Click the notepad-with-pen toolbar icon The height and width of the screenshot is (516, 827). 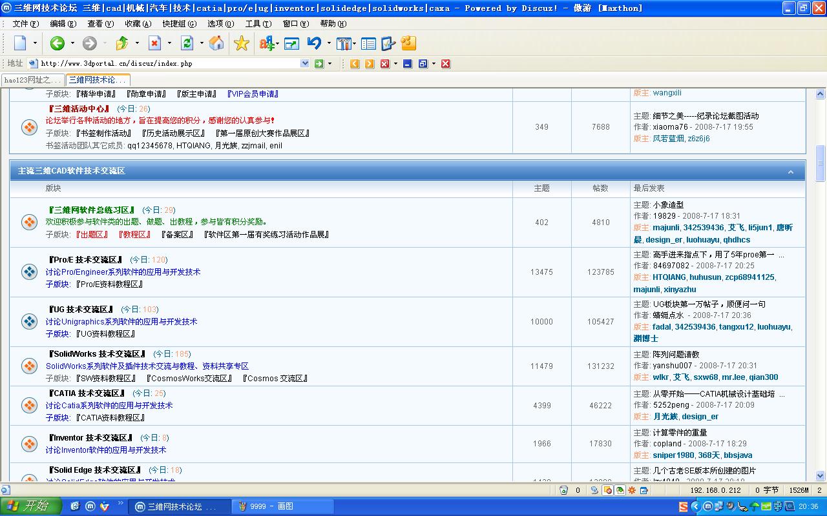click(x=388, y=43)
